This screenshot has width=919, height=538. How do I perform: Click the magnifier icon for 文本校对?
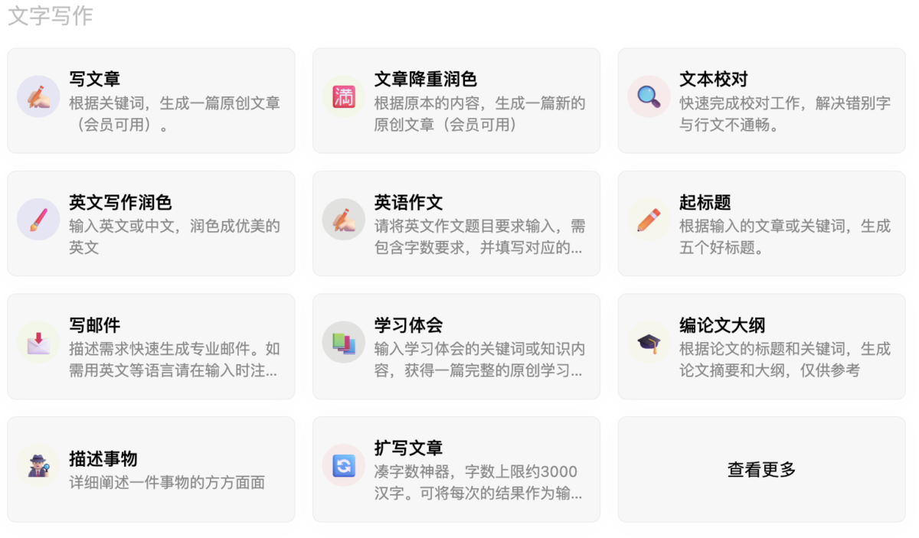click(648, 96)
